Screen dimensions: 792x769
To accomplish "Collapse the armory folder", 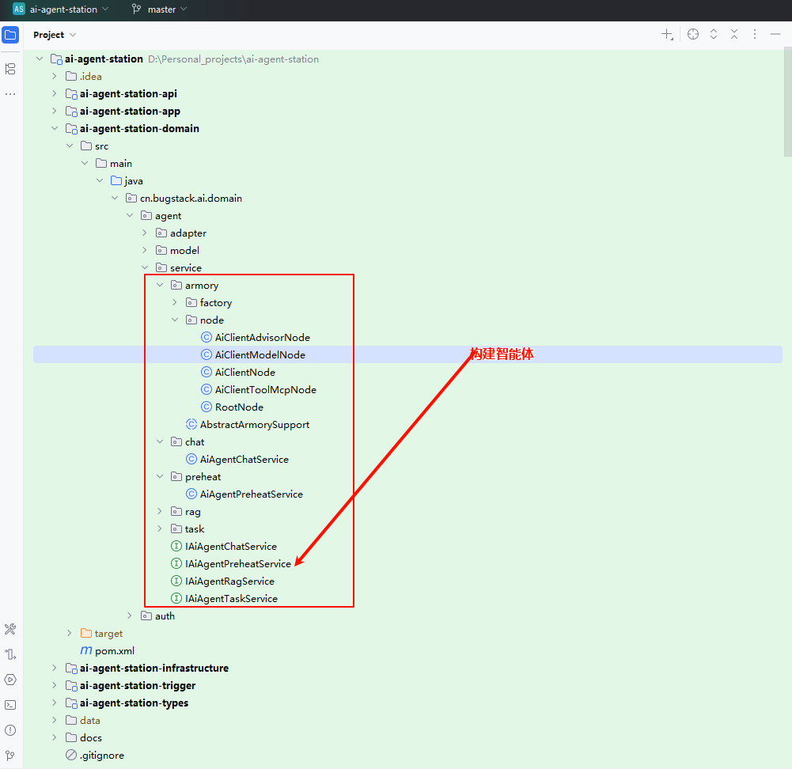I will (160, 286).
